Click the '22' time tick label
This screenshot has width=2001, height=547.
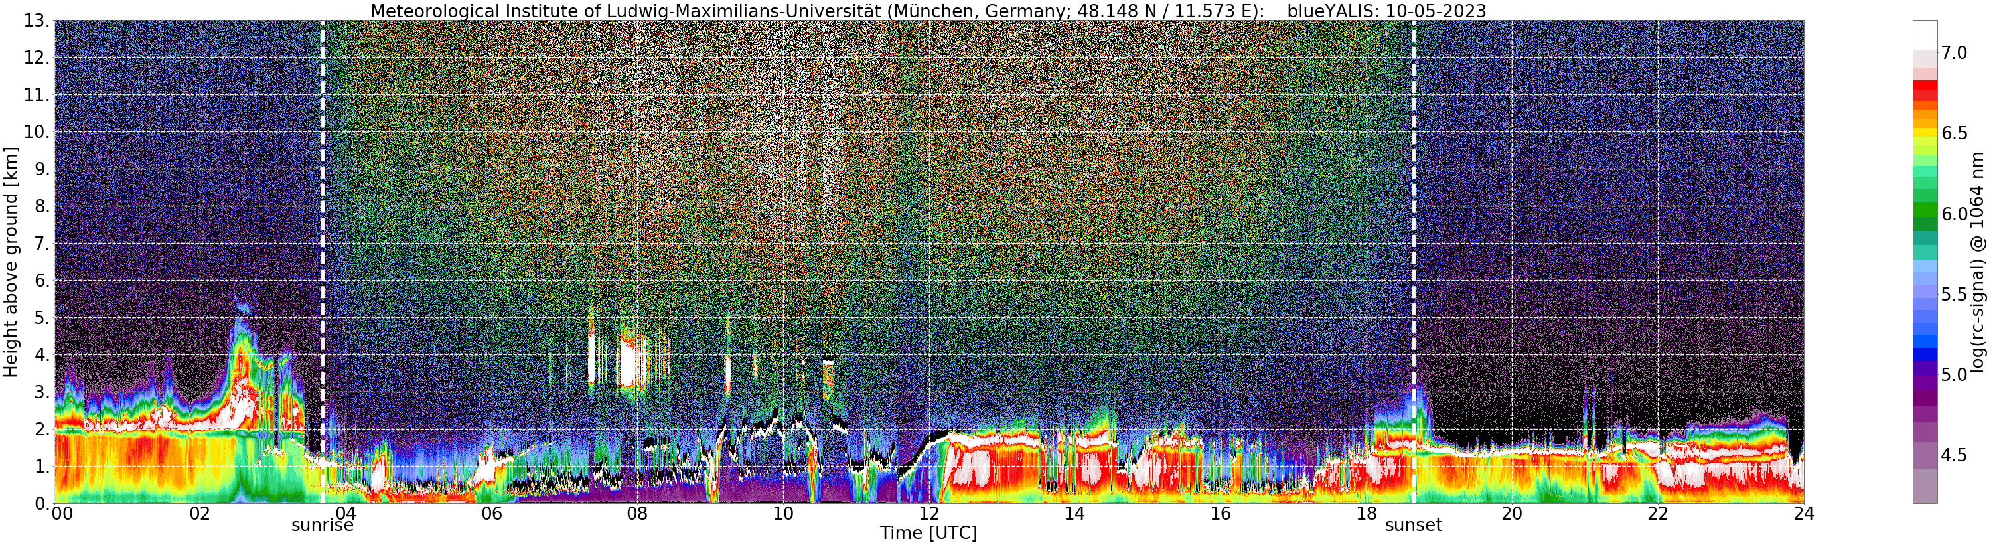coord(1658,514)
